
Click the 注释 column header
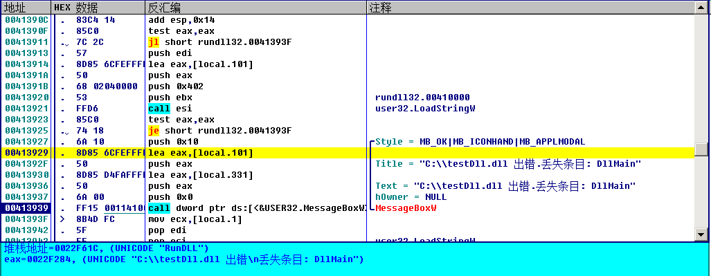531,7
